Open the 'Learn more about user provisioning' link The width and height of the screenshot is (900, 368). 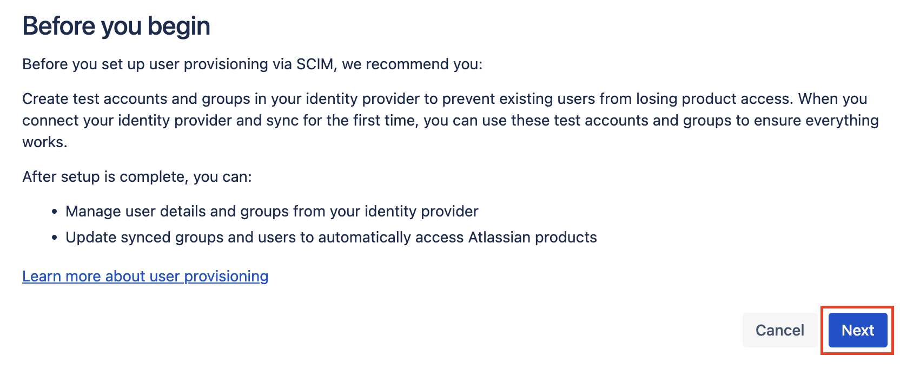pos(144,276)
